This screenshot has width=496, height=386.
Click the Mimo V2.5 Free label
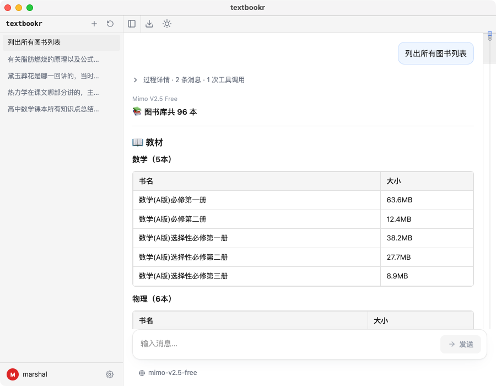pyautogui.click(x=155, y=99)
